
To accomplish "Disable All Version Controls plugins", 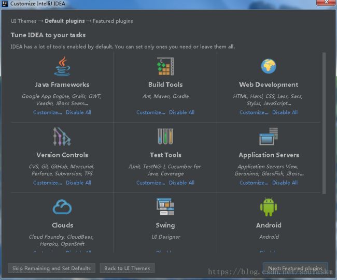I will (x=78, y=183).
